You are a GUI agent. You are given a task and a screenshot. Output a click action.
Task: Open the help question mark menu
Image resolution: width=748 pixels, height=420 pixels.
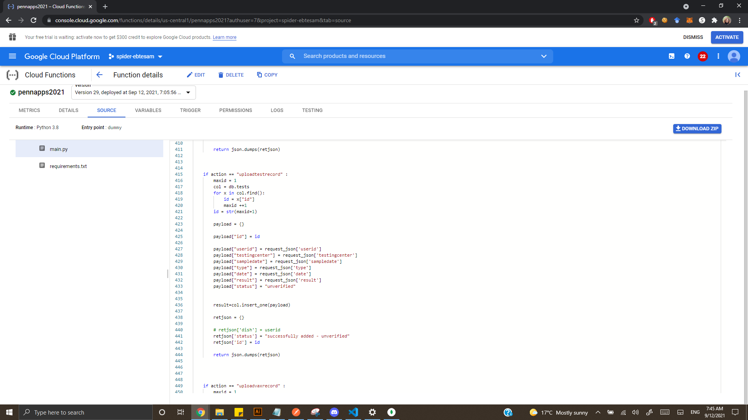coord(687,56)
